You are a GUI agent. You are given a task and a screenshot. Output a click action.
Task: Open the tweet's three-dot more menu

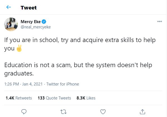[x=159, y=21]
